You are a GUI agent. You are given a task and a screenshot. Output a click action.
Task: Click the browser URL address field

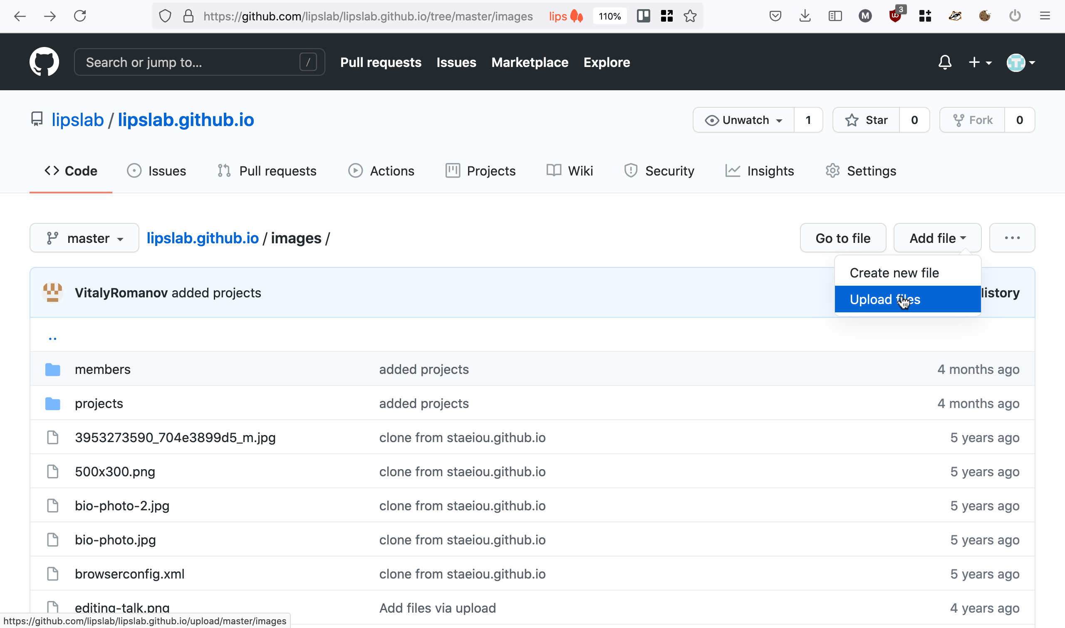(x=368, y=17)
